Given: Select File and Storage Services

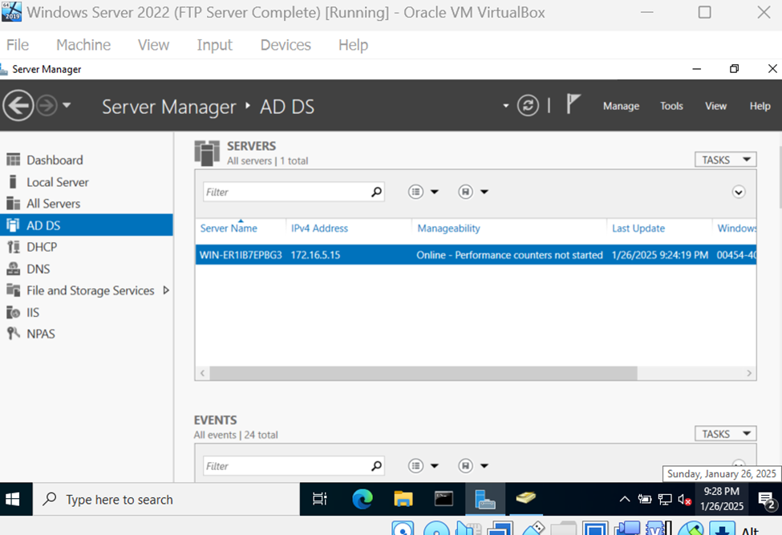Looking at the screenshot, I should coord(91,290).
